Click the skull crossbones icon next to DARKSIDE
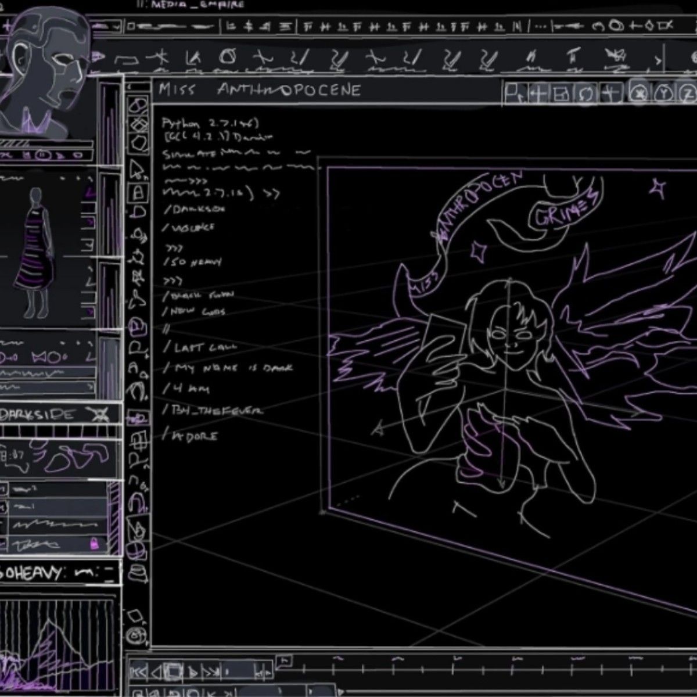 100,415
